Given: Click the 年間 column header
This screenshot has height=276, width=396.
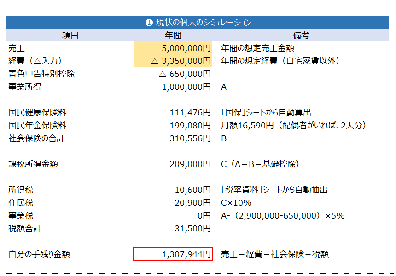Looking at the screenshot, I should coord(173,35).
